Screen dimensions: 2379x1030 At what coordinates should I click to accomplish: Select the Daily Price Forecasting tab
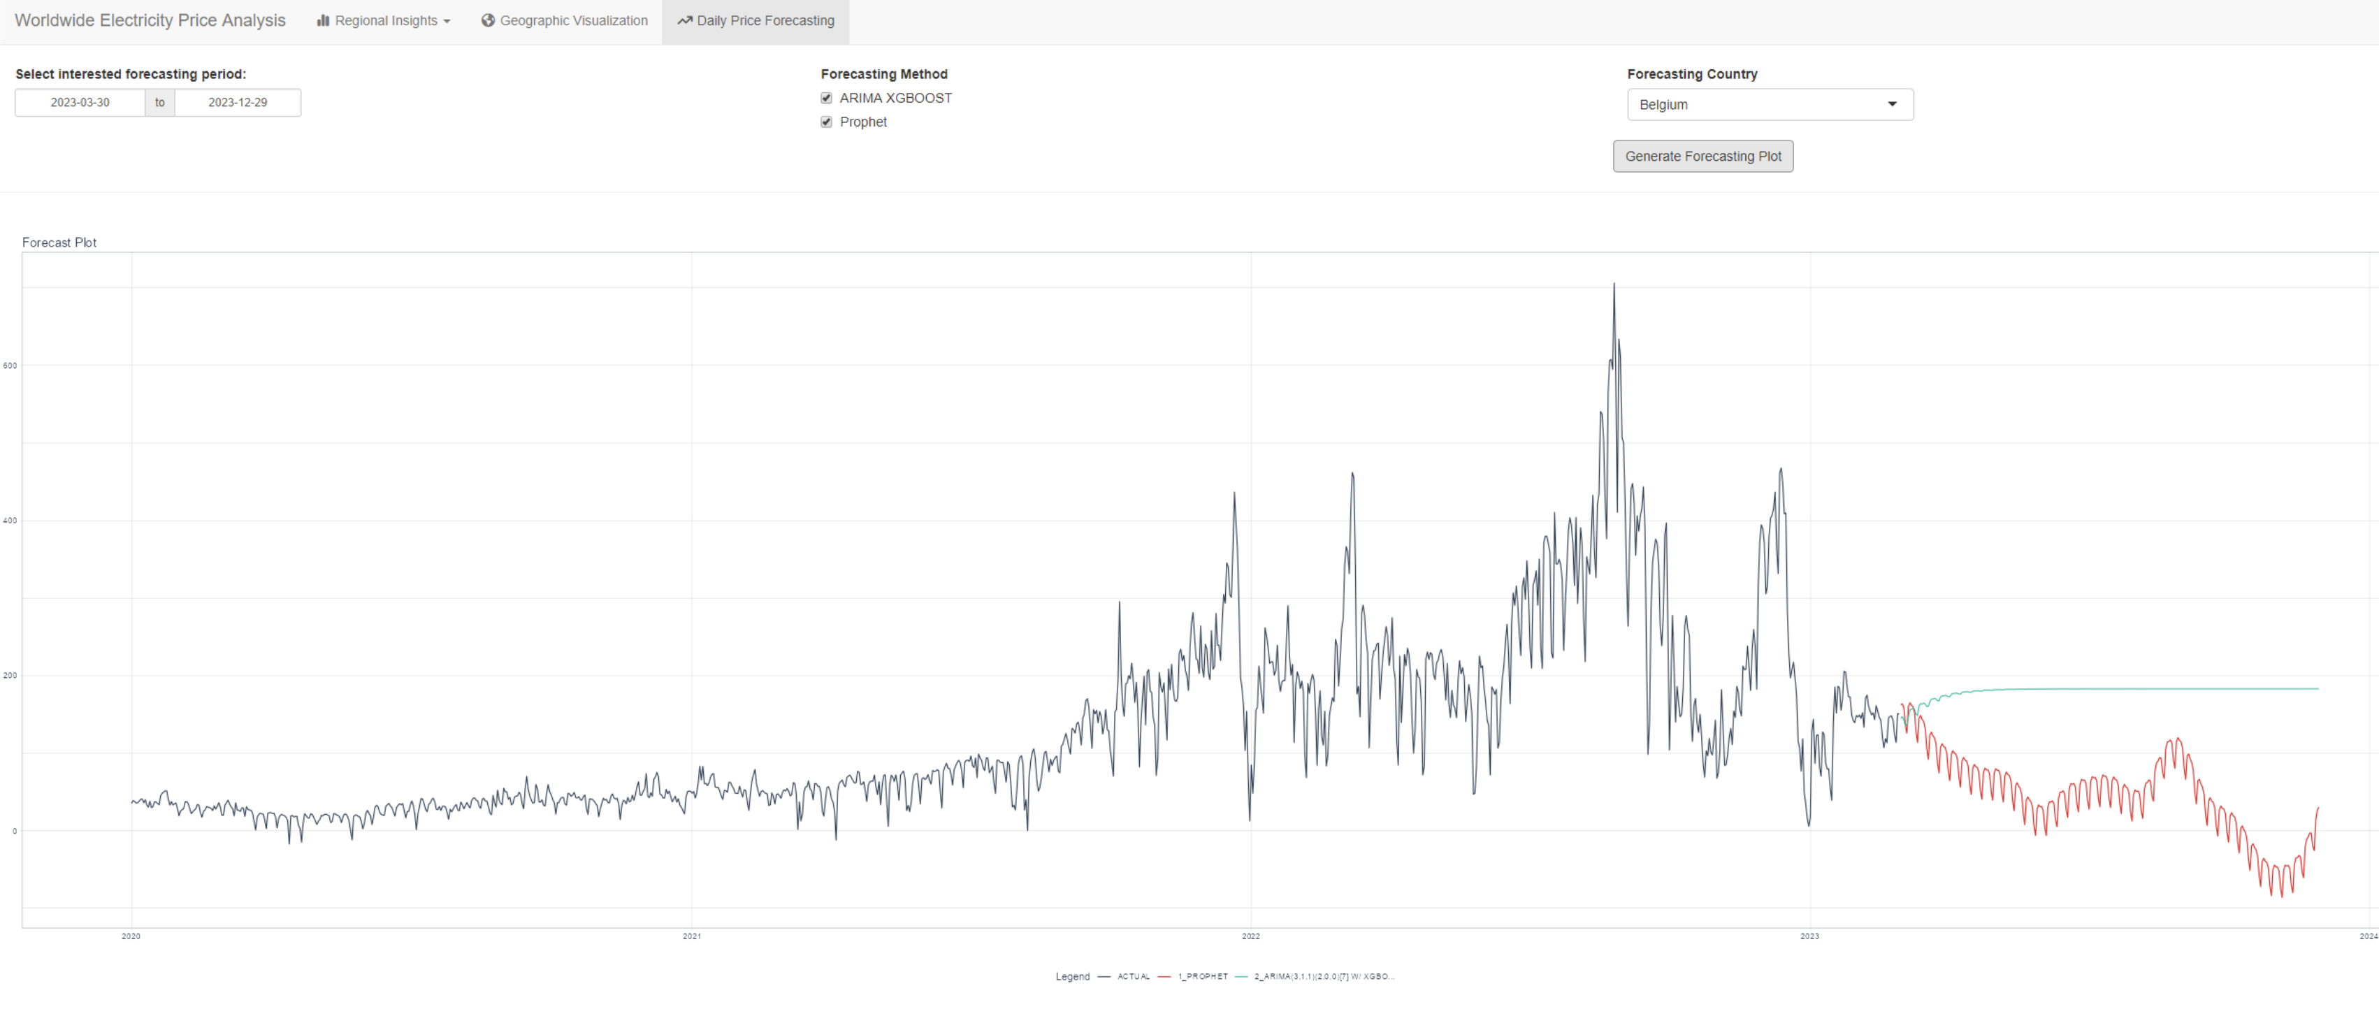pyautogui.click(x=755, y=20)
